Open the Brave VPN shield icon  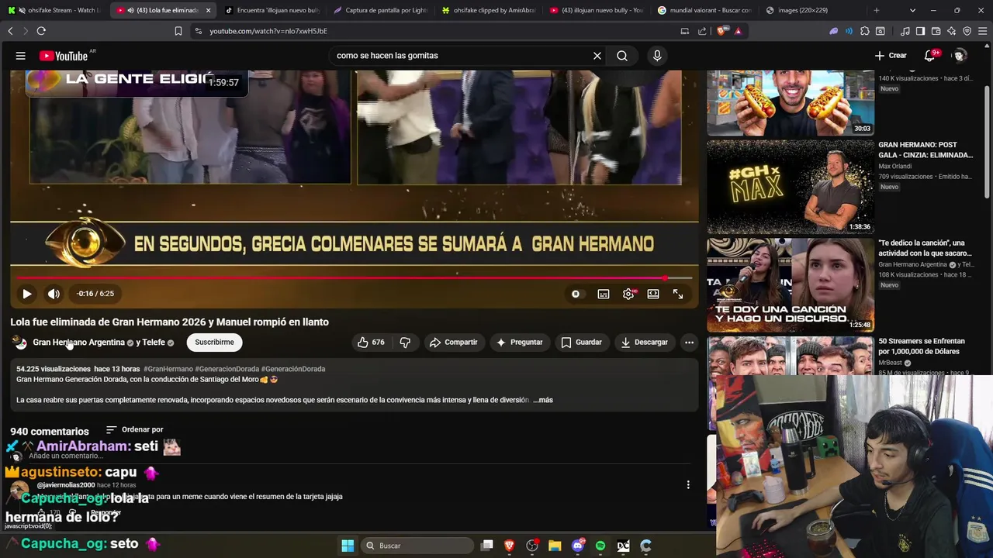tap(967, 31)
